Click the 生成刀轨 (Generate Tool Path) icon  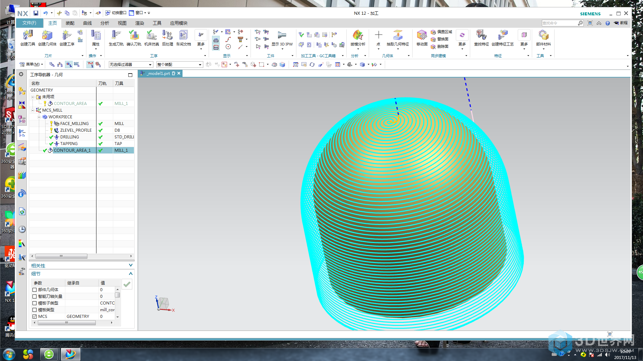click(x=116, y=38)
